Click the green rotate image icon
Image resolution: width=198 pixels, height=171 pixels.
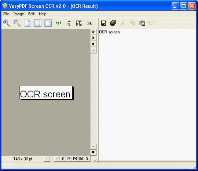point(89,23)
